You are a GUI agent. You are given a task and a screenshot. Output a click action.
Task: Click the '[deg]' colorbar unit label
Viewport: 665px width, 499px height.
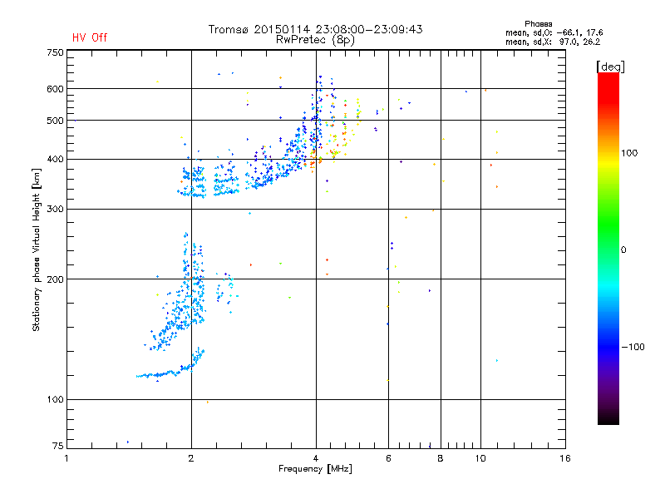pyautogui.click(x=610, y=67)
